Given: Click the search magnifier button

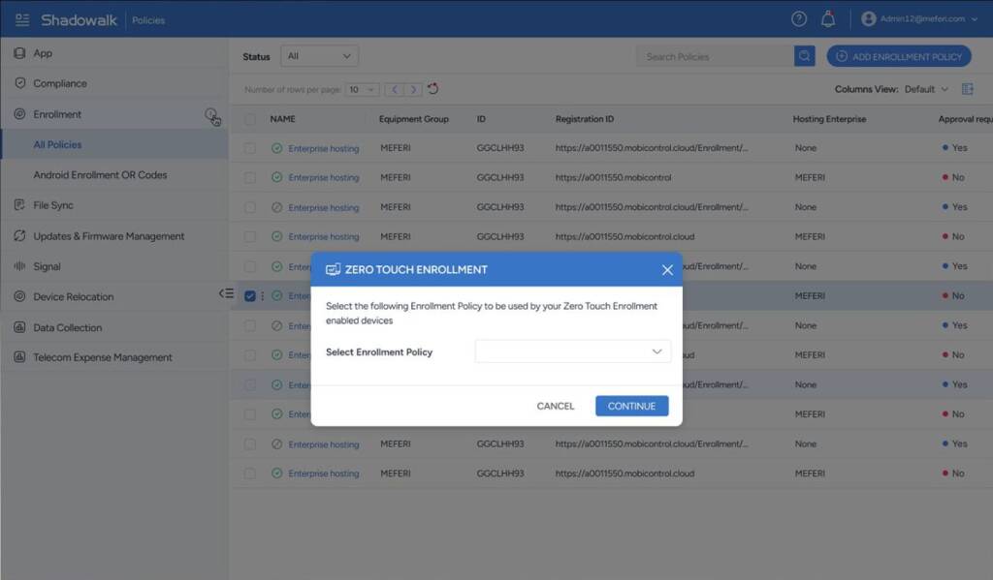Looking at the screenshot, I should (804, 56).
